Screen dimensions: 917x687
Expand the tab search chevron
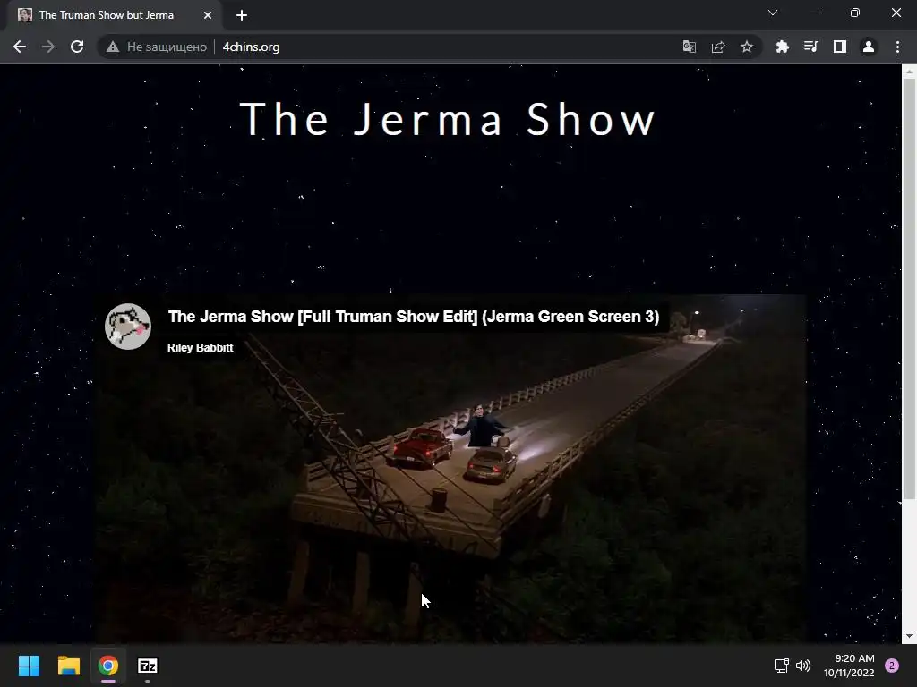tap(773, 13)
